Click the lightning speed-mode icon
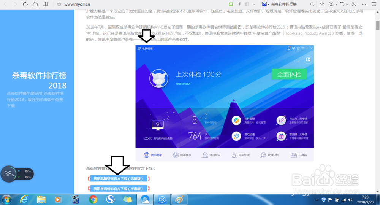The image size is (380, 205). 239,4
